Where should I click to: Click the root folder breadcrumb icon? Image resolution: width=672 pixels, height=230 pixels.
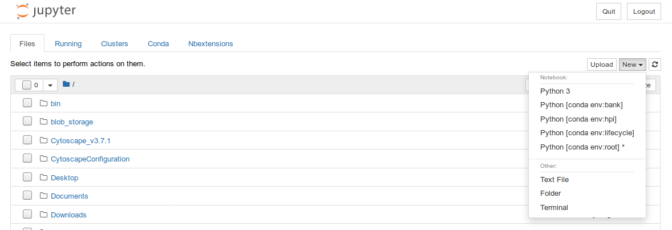coord(66,84)
